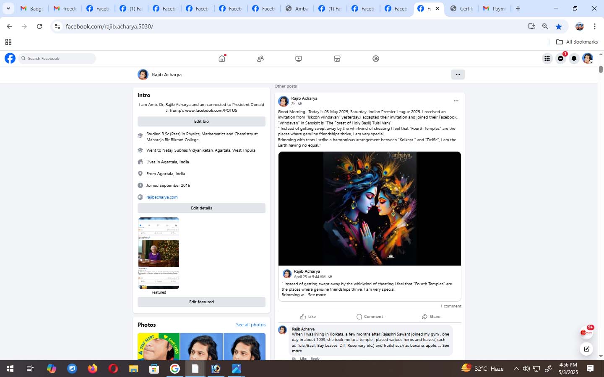Click the Facebook logo
The width and height of the screenshot is (604, 377).
pos(10,58)
